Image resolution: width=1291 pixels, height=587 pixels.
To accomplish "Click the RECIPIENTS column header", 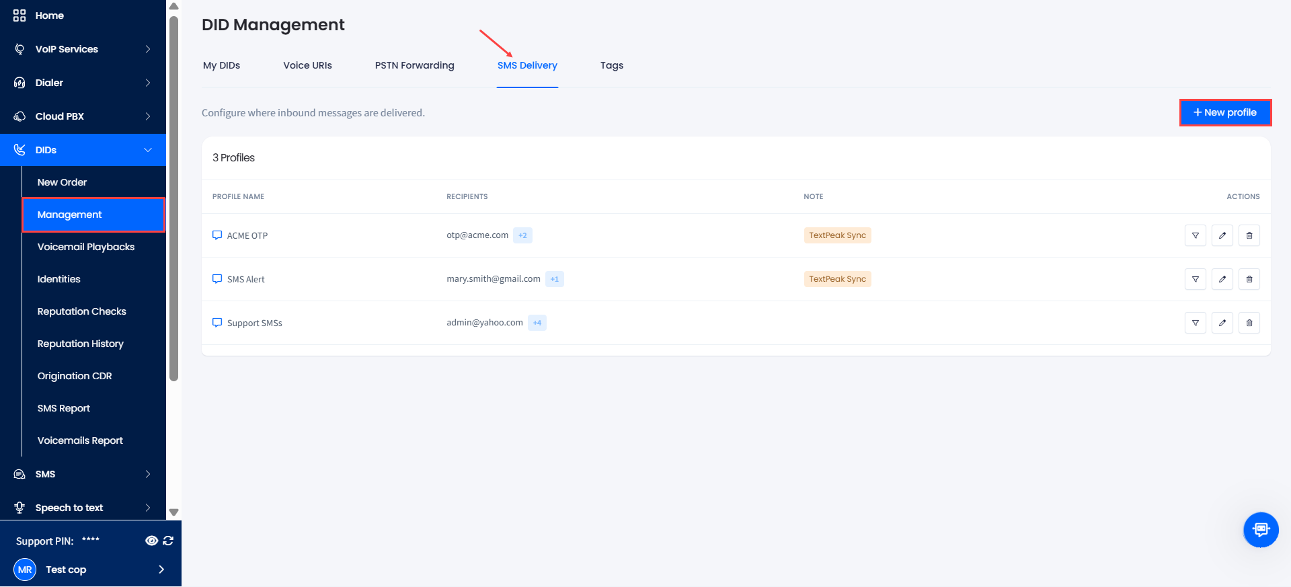I will tap(467, 196).
